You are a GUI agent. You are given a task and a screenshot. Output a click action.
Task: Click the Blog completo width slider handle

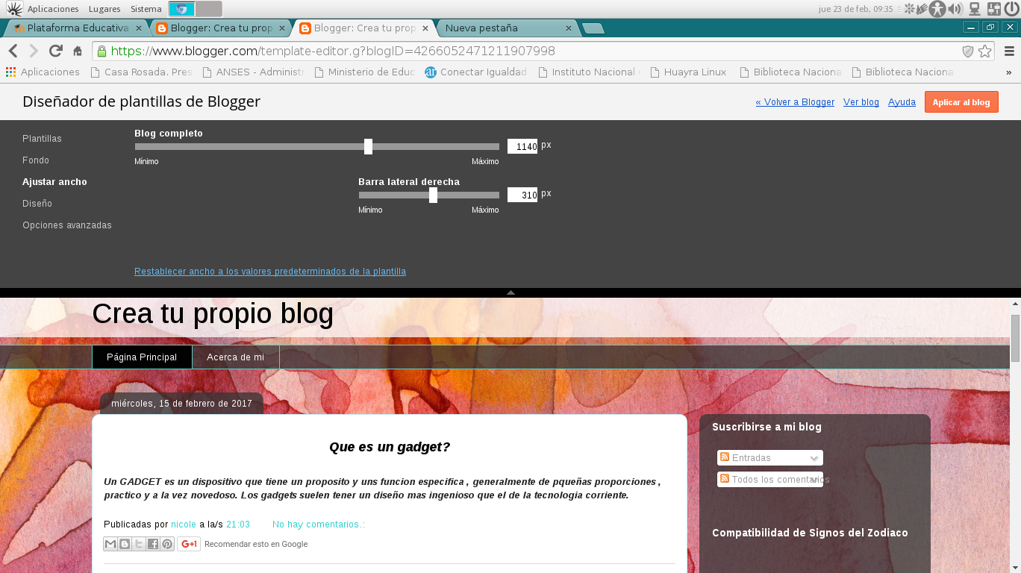pos(368,146)
